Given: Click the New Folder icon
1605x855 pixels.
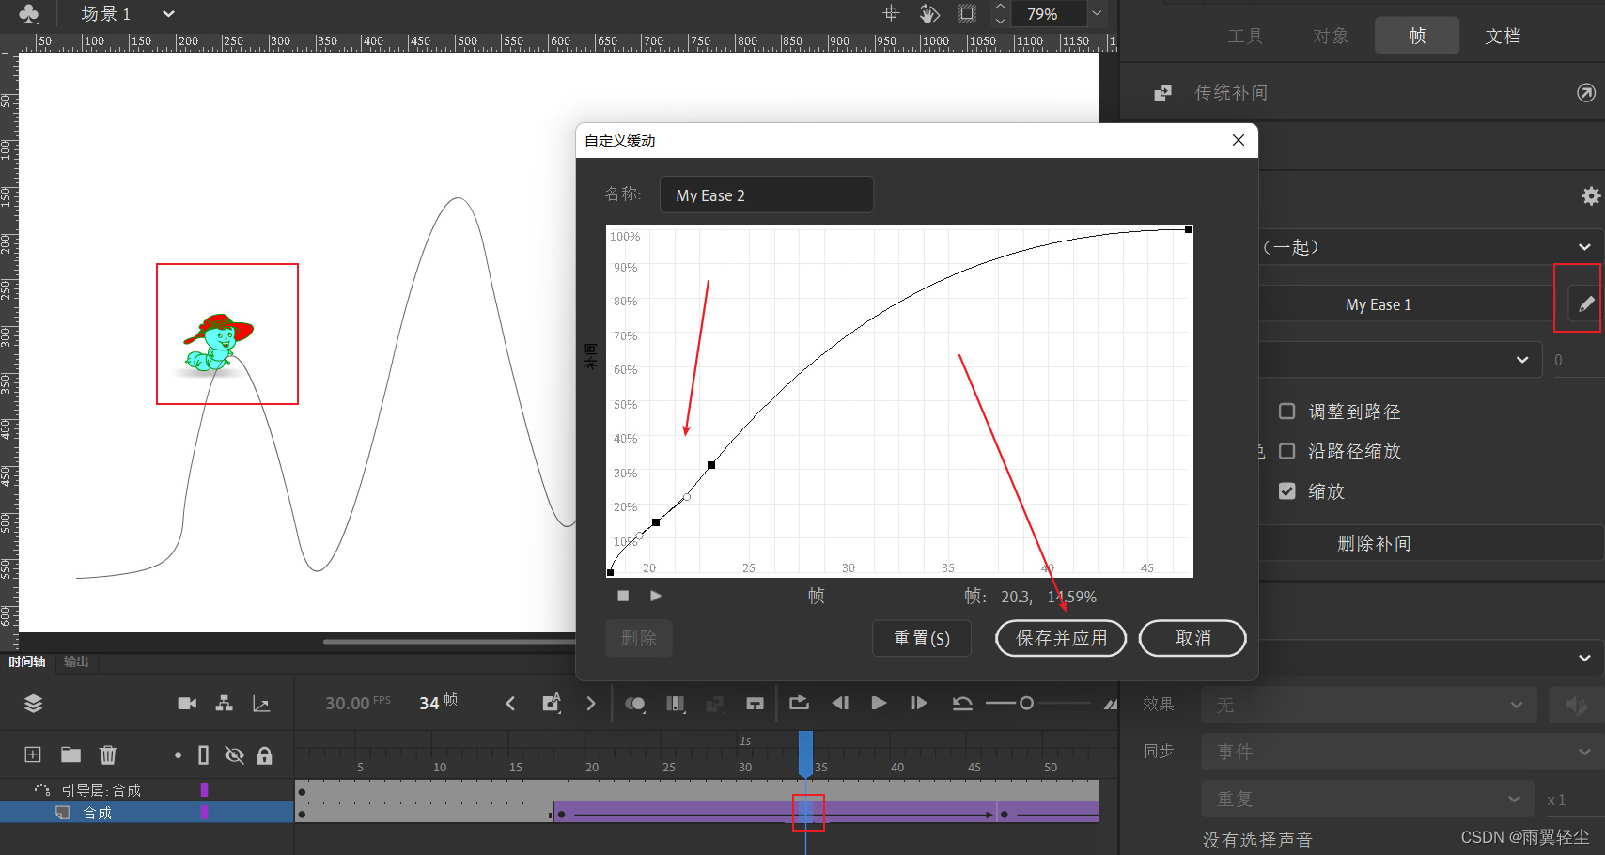Looking at the screenshot, I should coord(70,754).
